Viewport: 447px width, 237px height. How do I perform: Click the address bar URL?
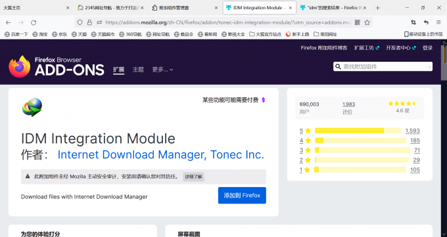click(x=228, y=22)
